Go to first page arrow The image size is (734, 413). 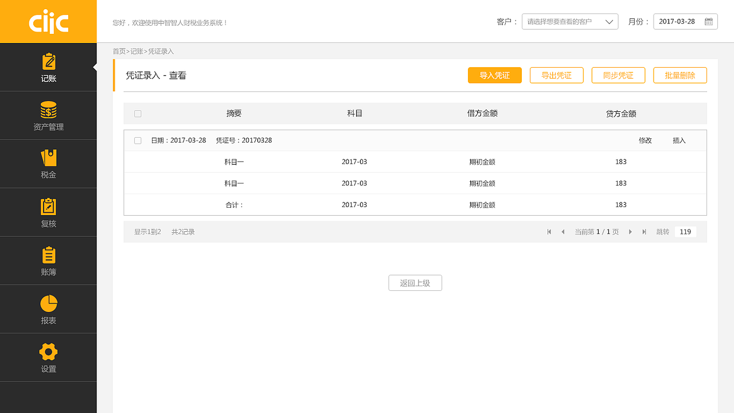pyautogui.click(x=549, y=232)
